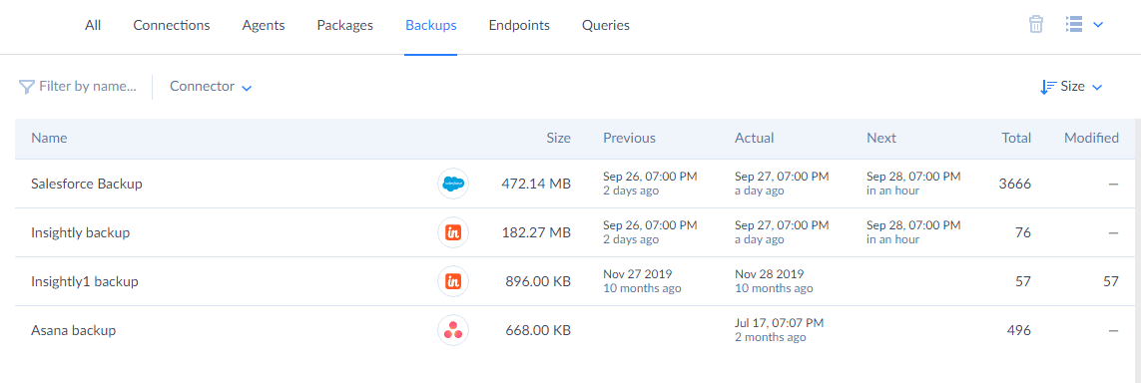The width and height of the screenshot is (1141, 383).
Task: Click the Total column header
Action: [x=1016, y=138]
